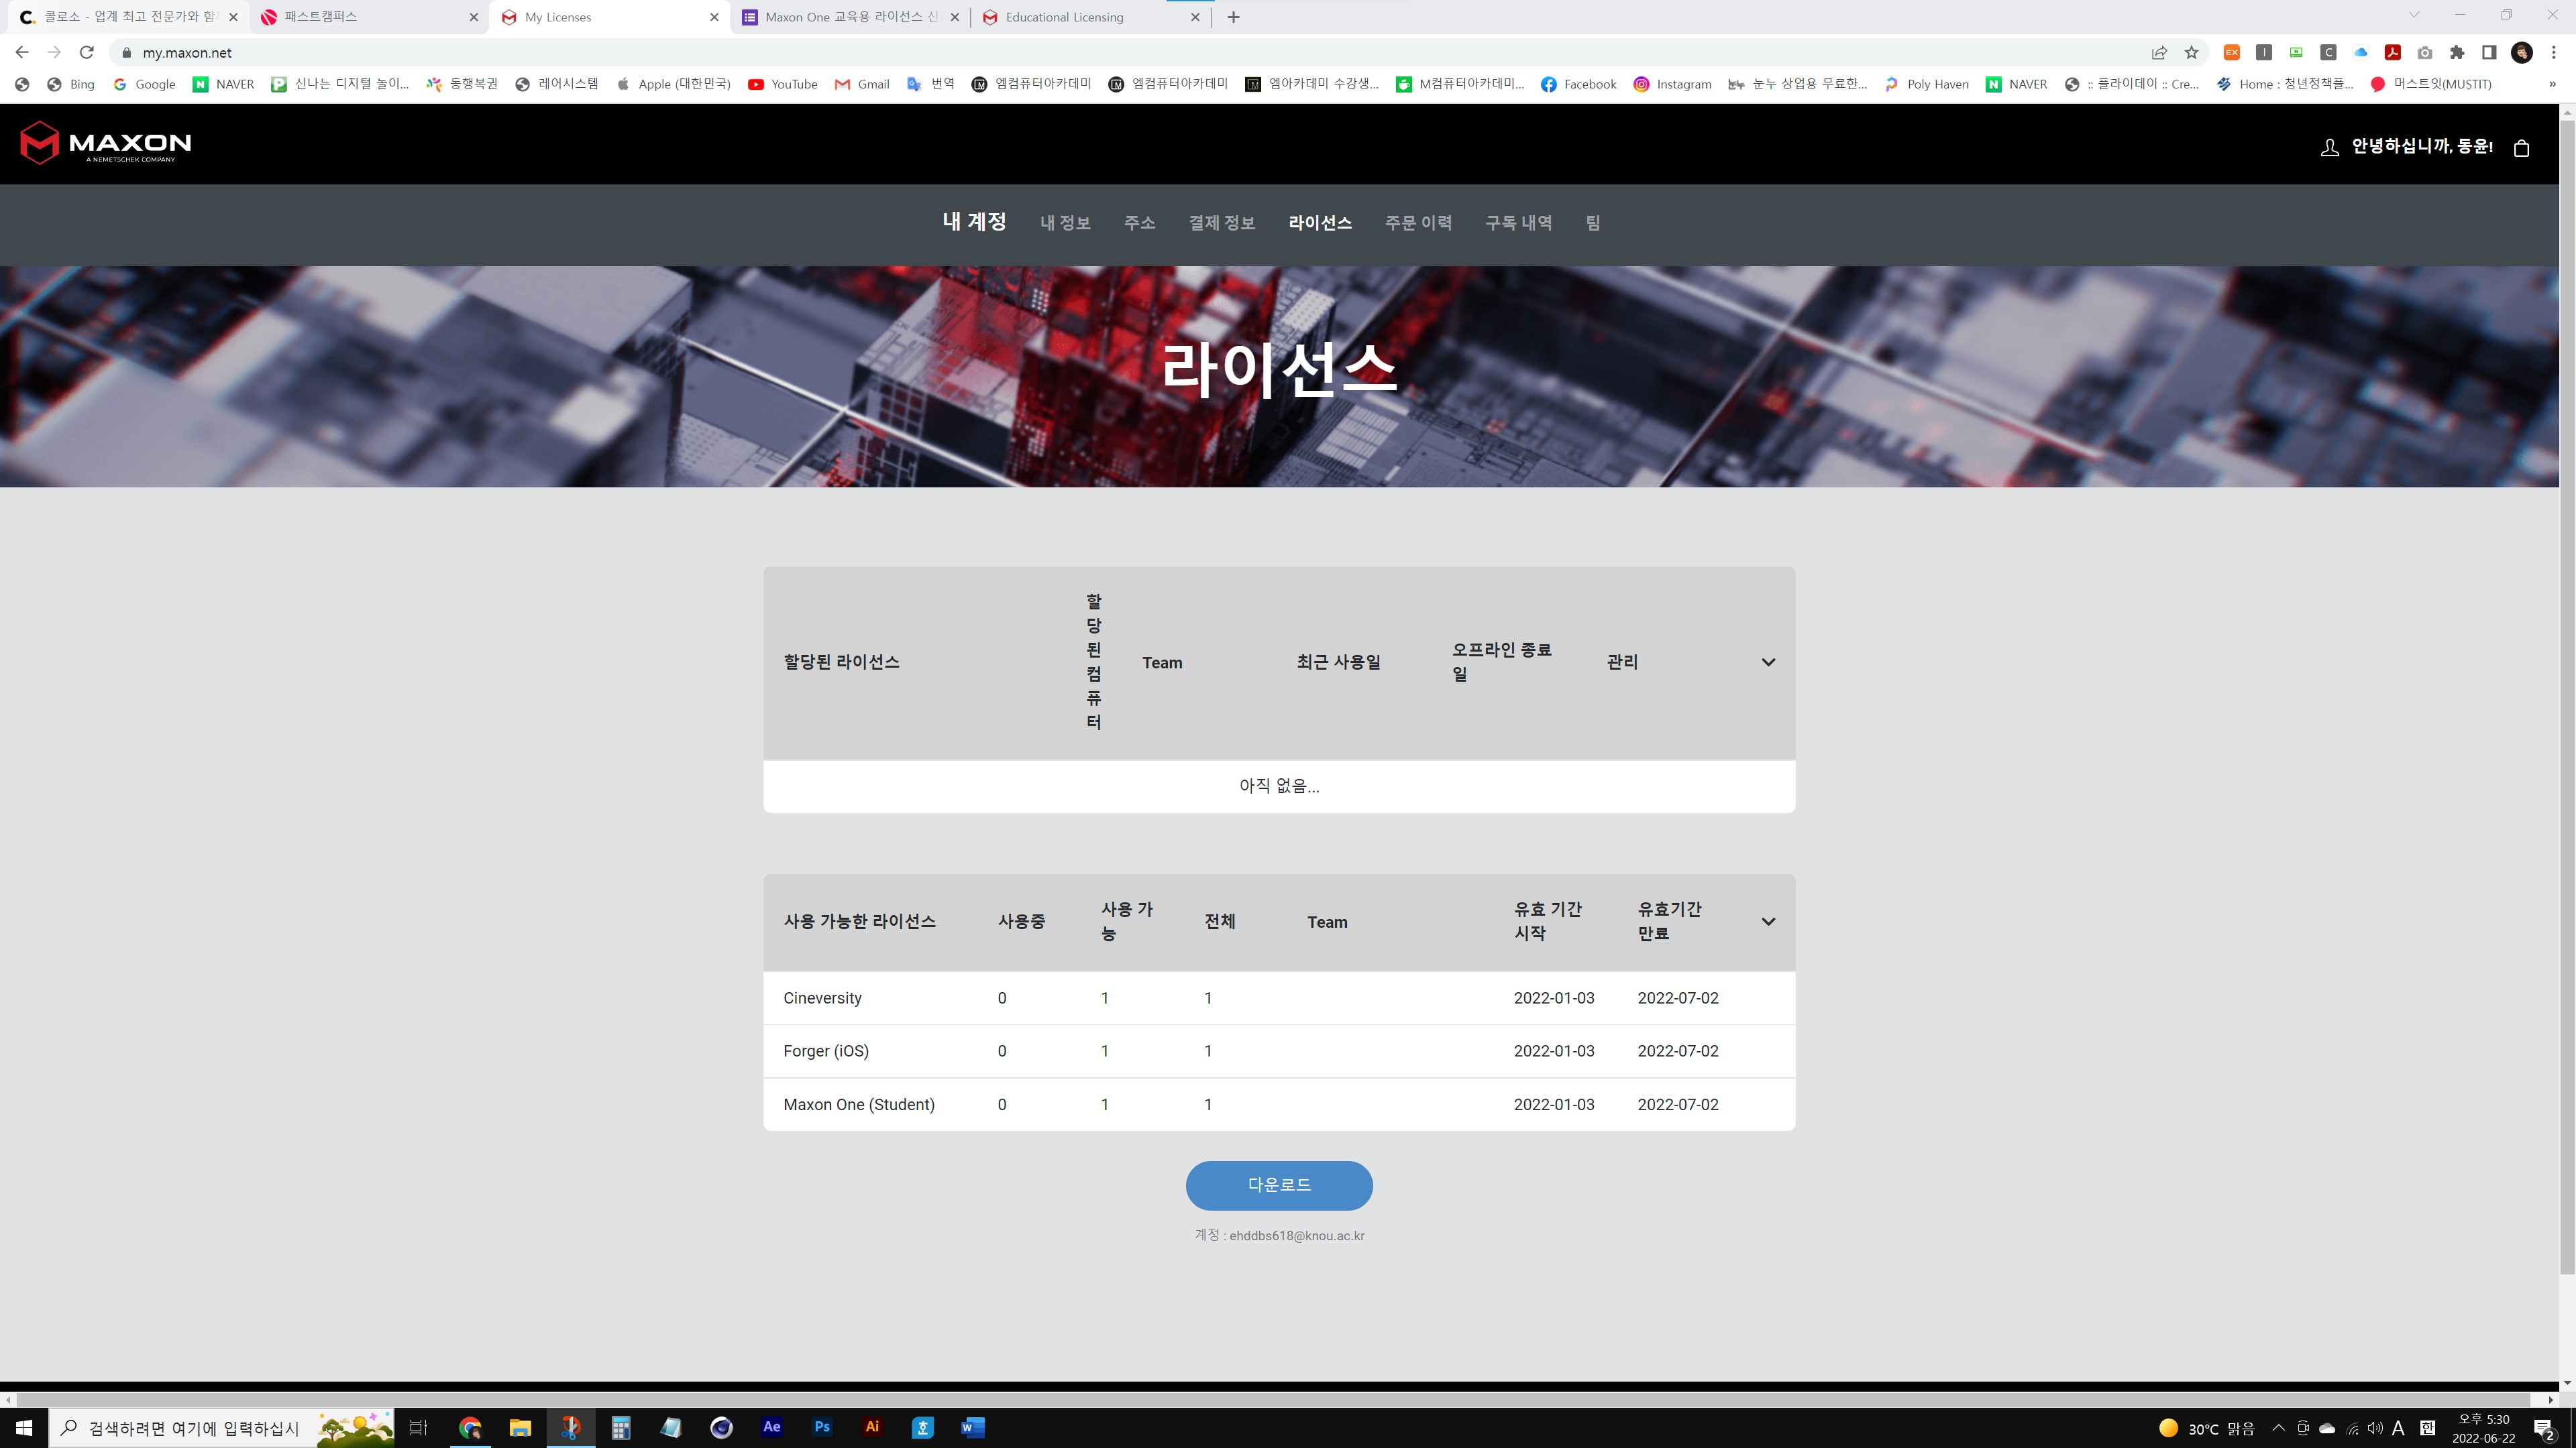2576x1448 pixels.
Task: Open Word from taskbar
Action: [x=972, y=1427]
